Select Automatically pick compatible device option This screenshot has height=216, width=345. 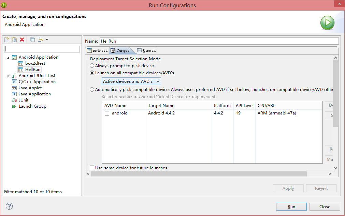(92, 90)
